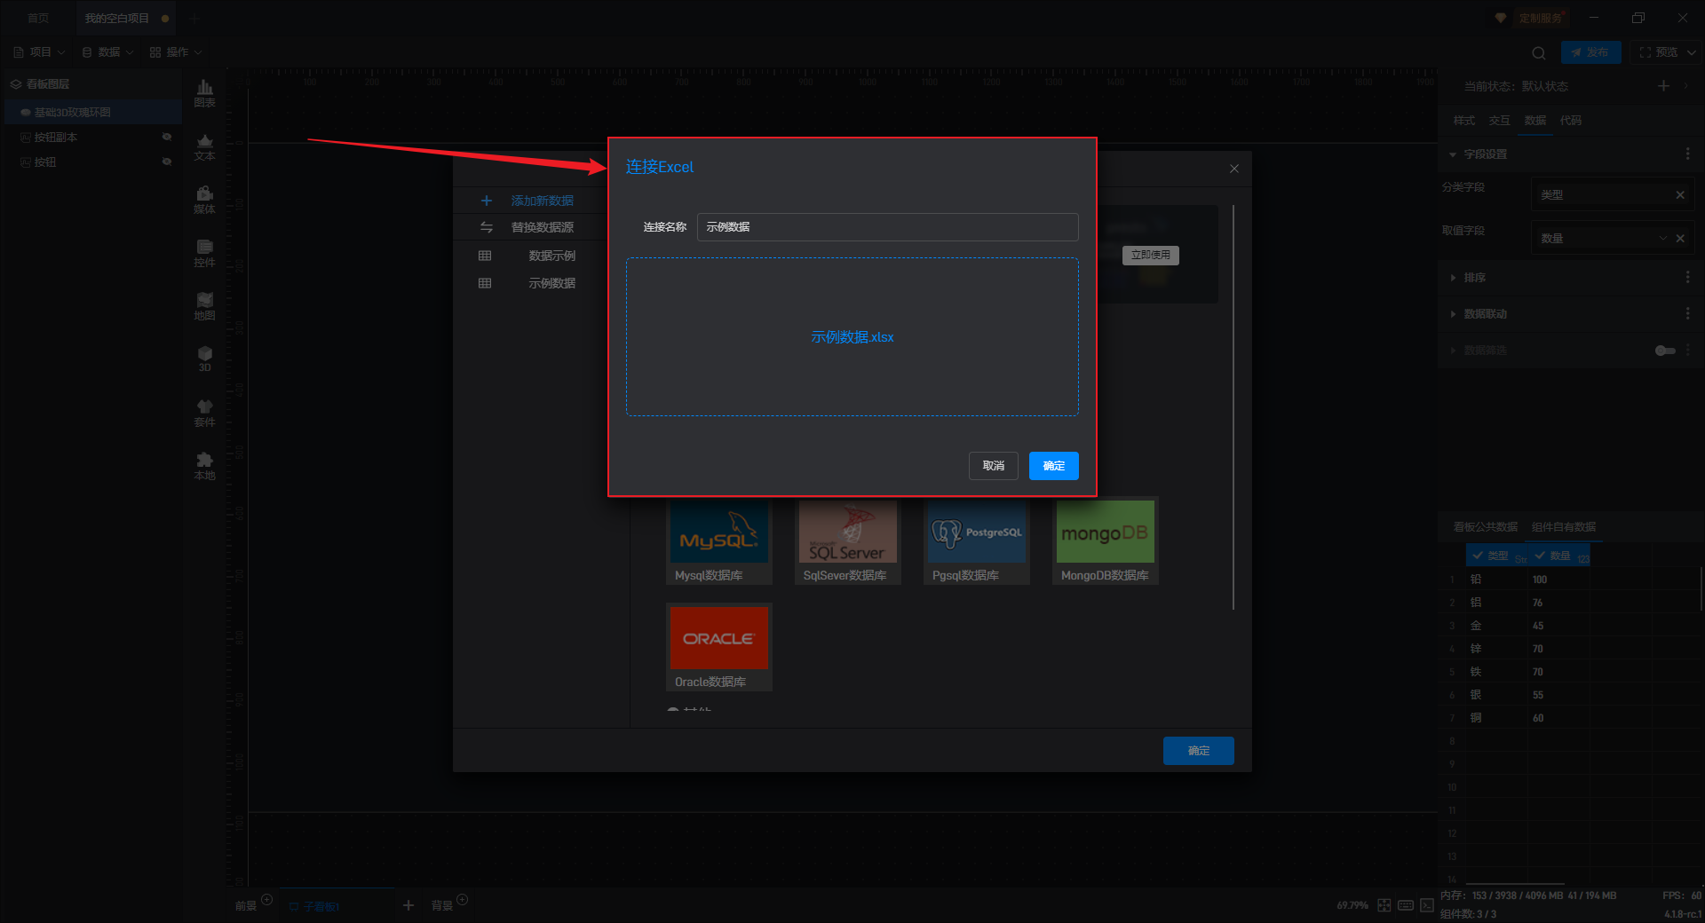This screenshot has width=1705, height=923.
Task: Add a new project tab with plus
Action: 194,18
